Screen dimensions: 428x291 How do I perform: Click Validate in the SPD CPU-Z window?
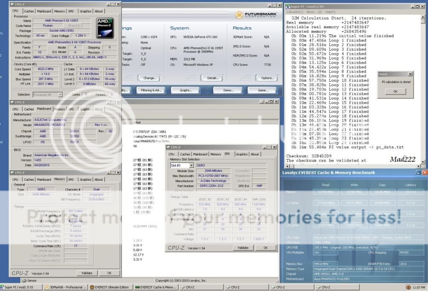coord(243,247)
